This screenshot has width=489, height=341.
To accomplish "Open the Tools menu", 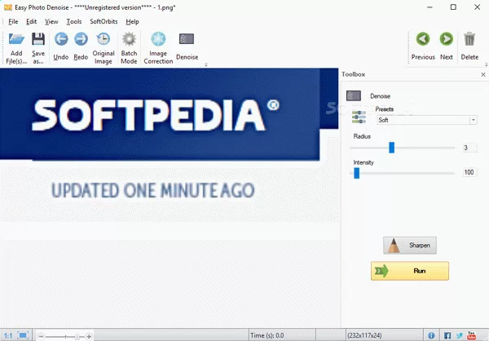I will pyautogui.click(x=74, y=21).
